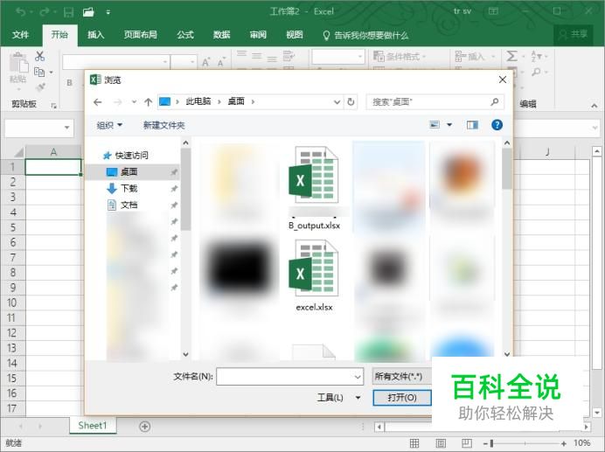Select the B_output.xlsx file

314,188
